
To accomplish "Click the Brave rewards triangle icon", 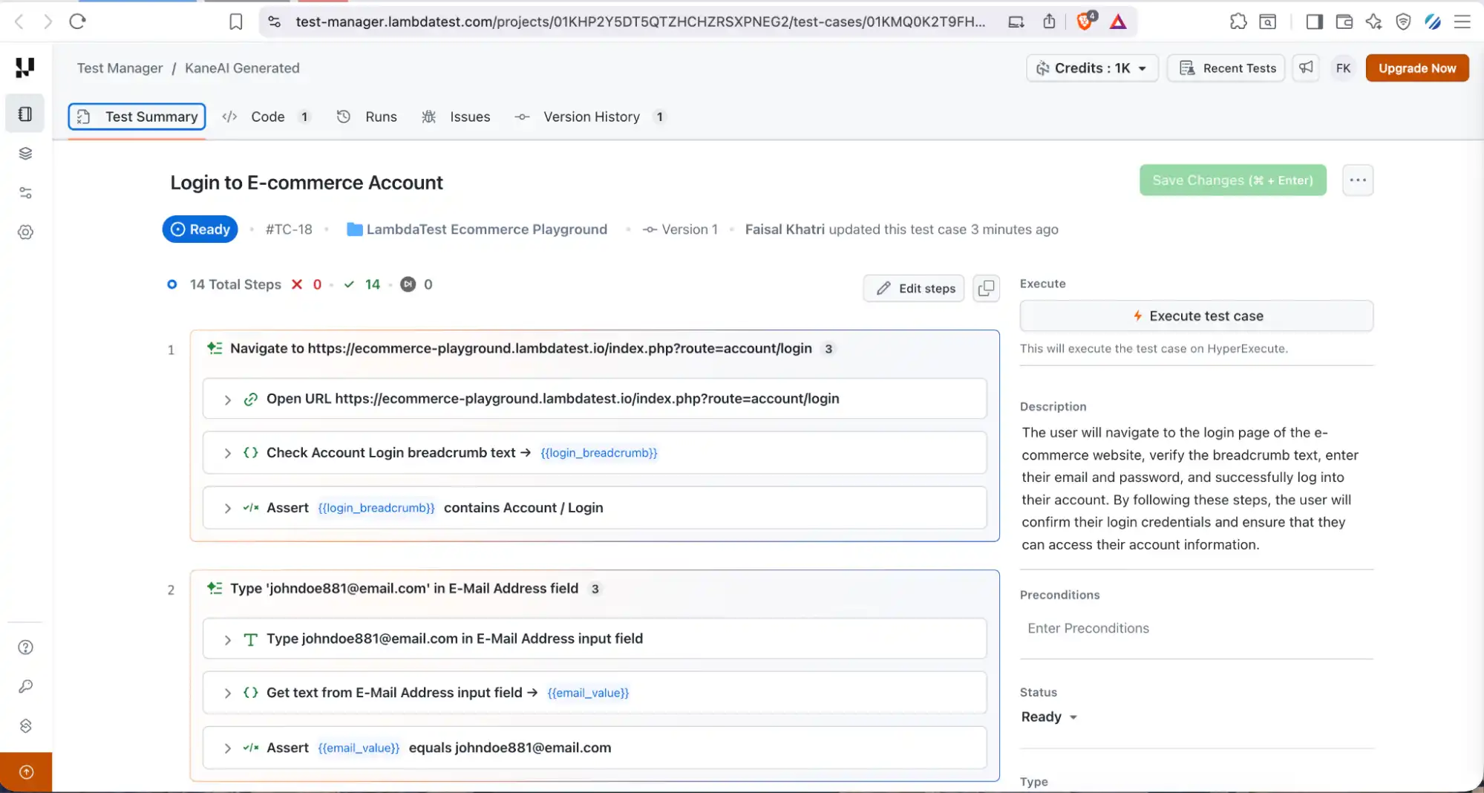I will click(1118, 22).
